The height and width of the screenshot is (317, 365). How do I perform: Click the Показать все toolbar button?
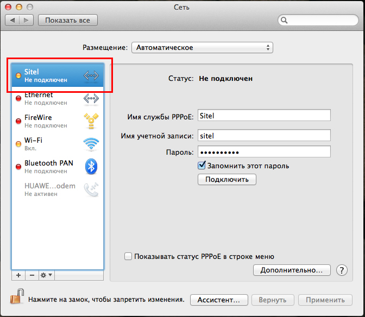coord(67,20)
